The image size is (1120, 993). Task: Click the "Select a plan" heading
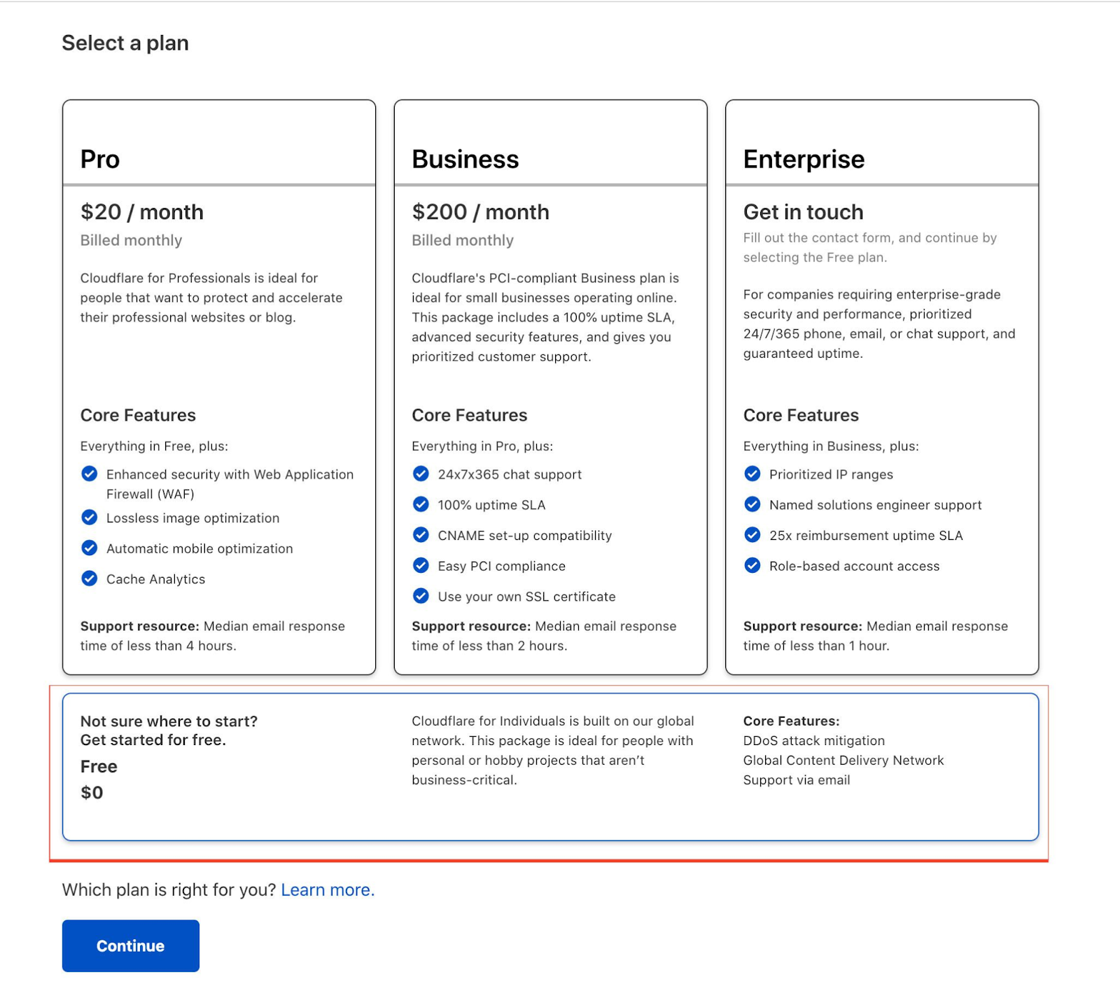pyautogui.click(x=125, y=43)
